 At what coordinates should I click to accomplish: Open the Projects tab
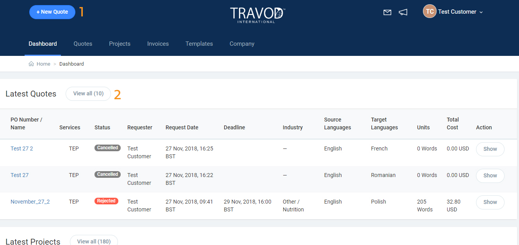point(119,44)
